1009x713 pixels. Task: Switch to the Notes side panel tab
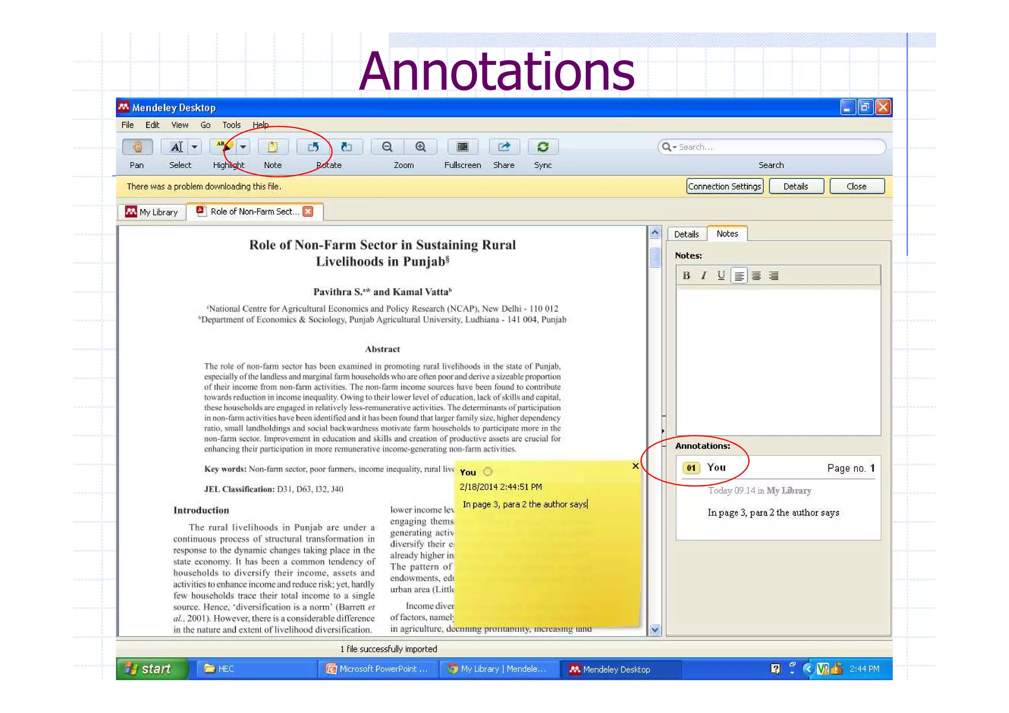click(727, 234)
